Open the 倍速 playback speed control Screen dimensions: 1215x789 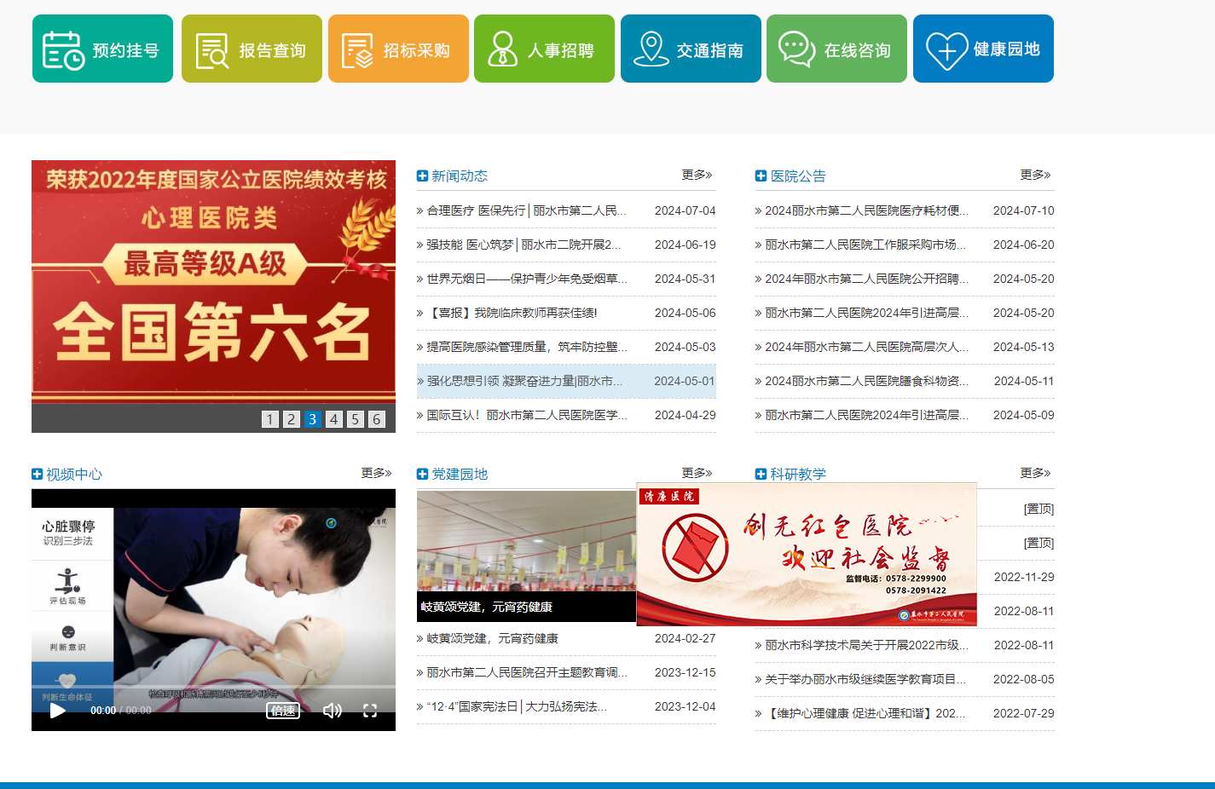tap(283, 711)
